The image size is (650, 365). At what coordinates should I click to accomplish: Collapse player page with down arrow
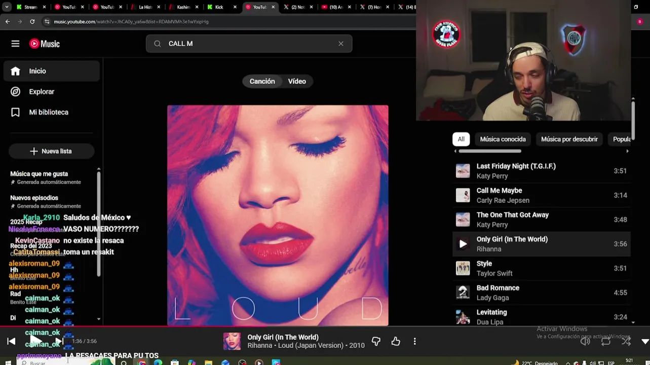coord(645,341)
